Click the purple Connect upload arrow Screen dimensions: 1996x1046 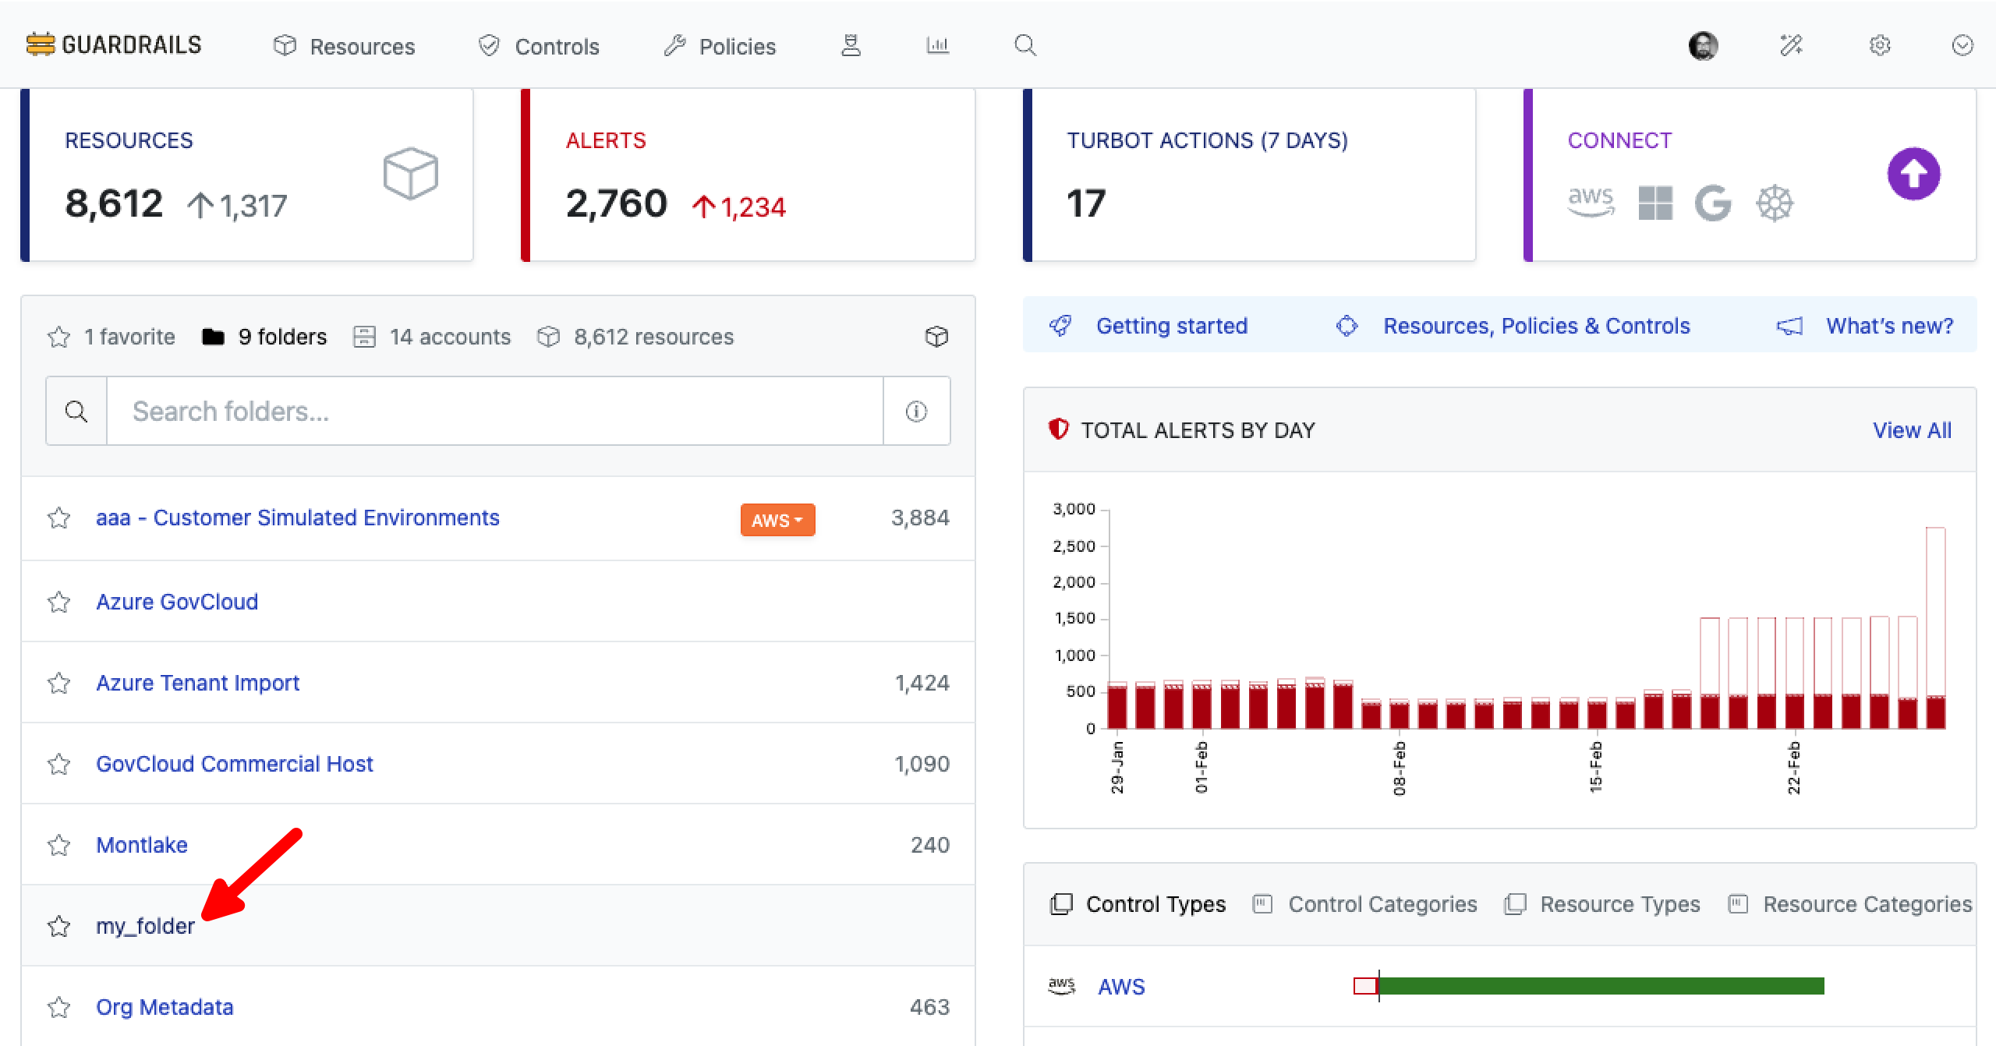1913,173
